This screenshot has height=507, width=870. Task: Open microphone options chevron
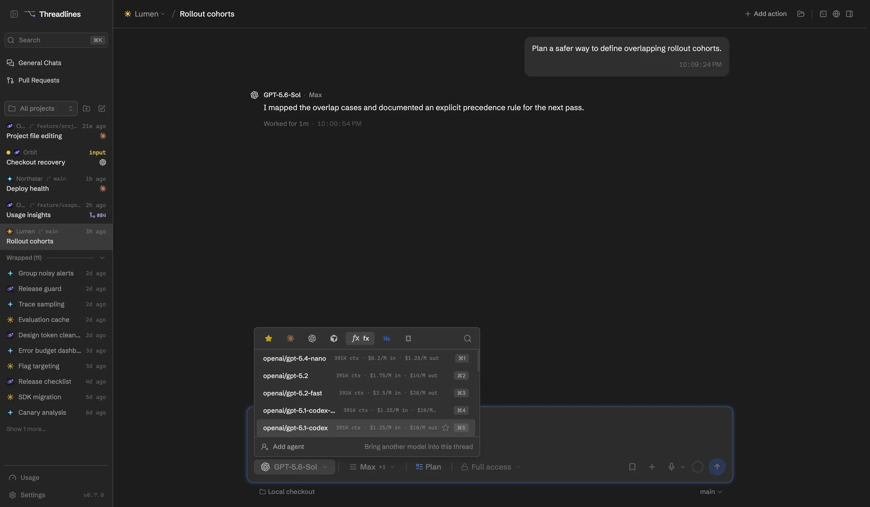[x=683, y=467]
